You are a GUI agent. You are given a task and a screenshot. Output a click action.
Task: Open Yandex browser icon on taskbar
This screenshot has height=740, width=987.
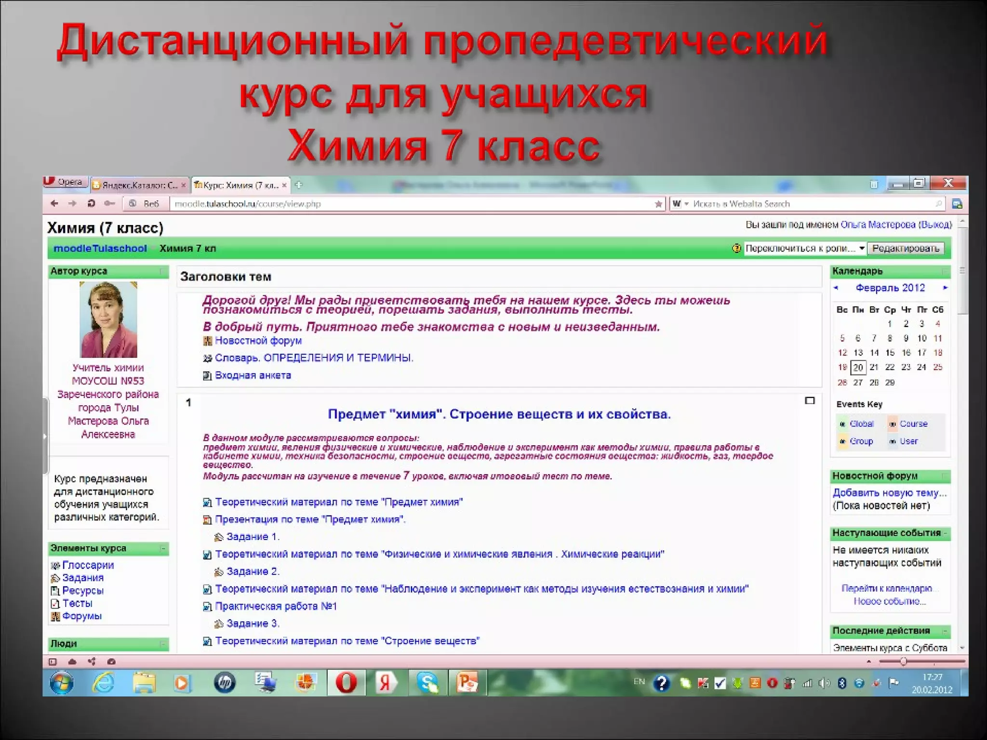(x=386, y=683)
